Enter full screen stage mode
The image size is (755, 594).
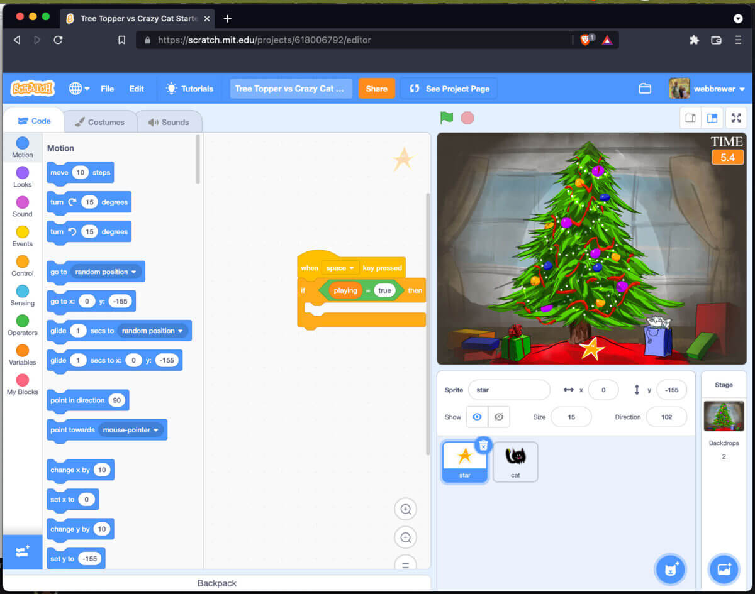[x=735, y=118]
